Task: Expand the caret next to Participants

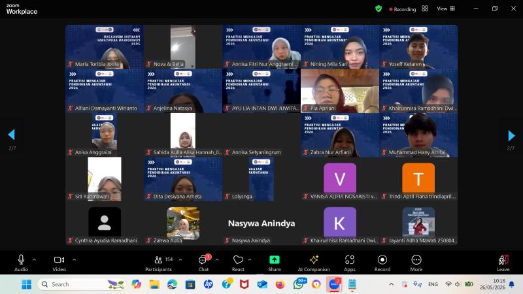Action: pyautogui.click(x=180, y=259)
